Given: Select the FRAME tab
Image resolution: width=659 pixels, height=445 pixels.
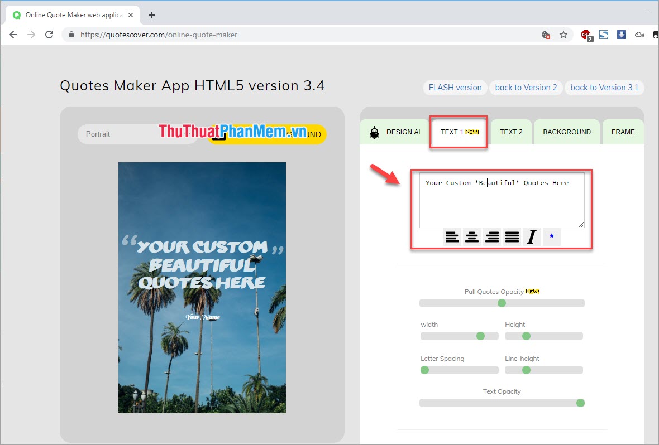Looking at the screenshot, I should [x=623, y=132].
